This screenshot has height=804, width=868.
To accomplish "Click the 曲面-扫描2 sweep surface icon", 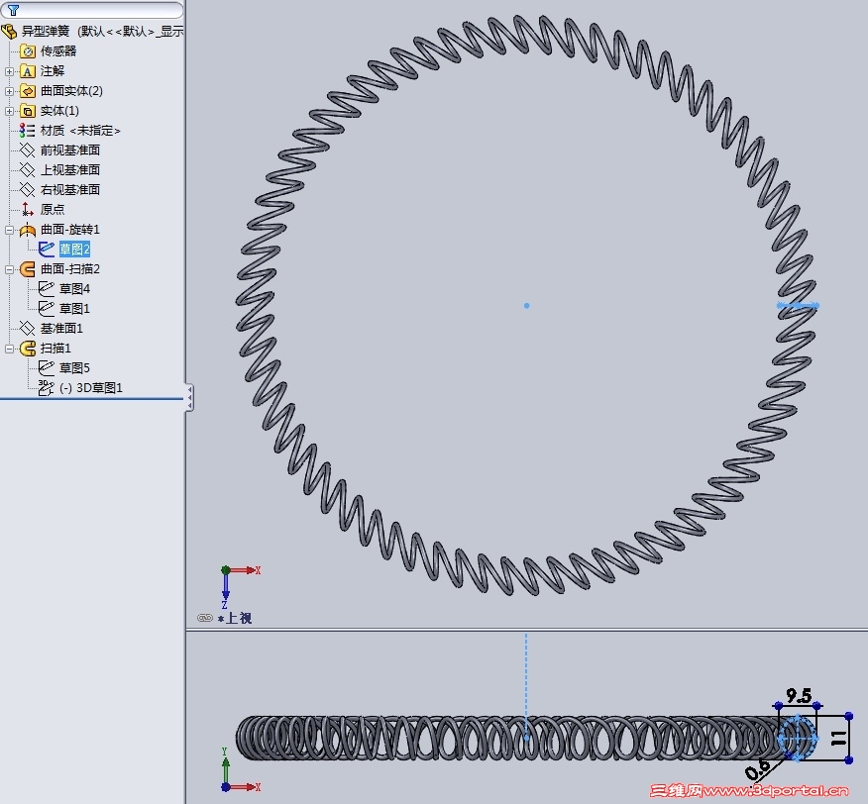I will (x=27, y=269).
